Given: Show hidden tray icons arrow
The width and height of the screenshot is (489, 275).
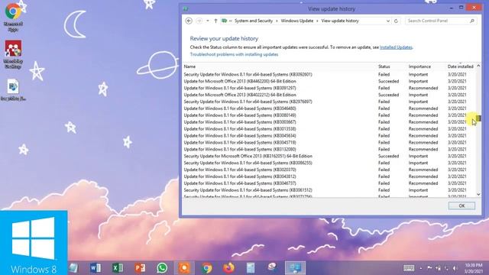Looking at the screenshot, I should pos(421,268).
